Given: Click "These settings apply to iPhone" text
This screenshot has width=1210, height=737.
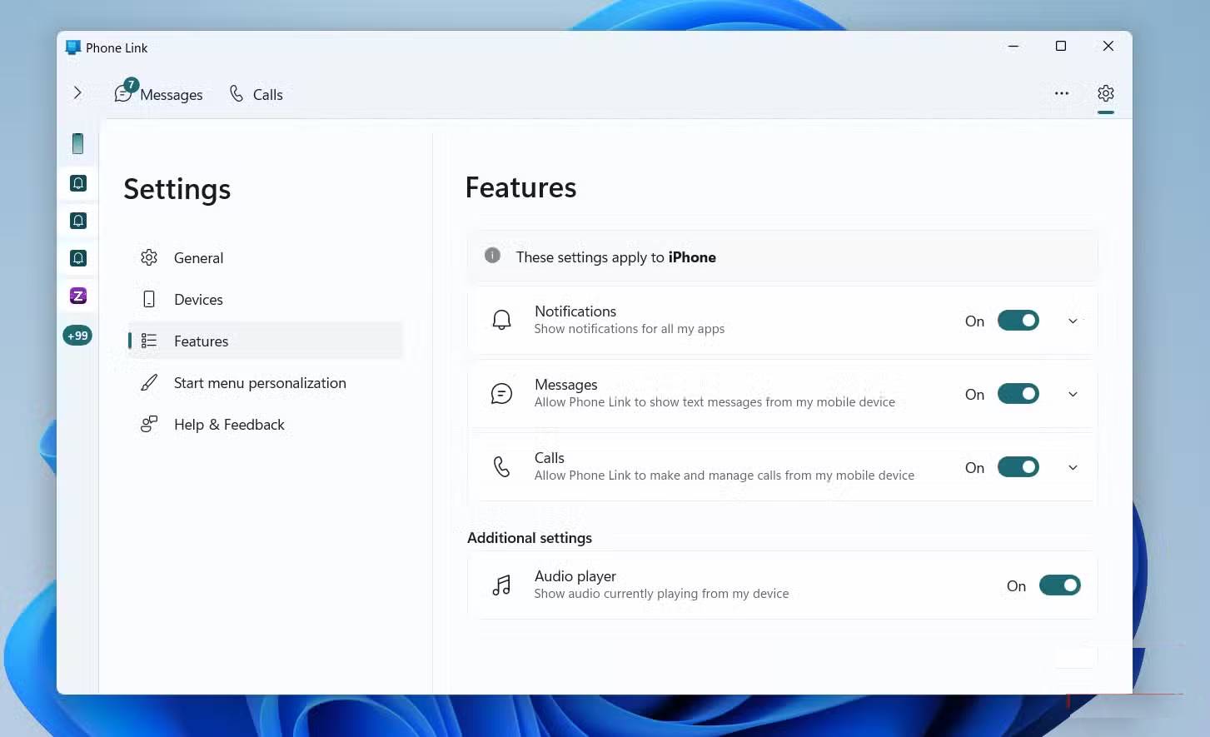Looking at the screenshot, I should [x=616, y=257].
